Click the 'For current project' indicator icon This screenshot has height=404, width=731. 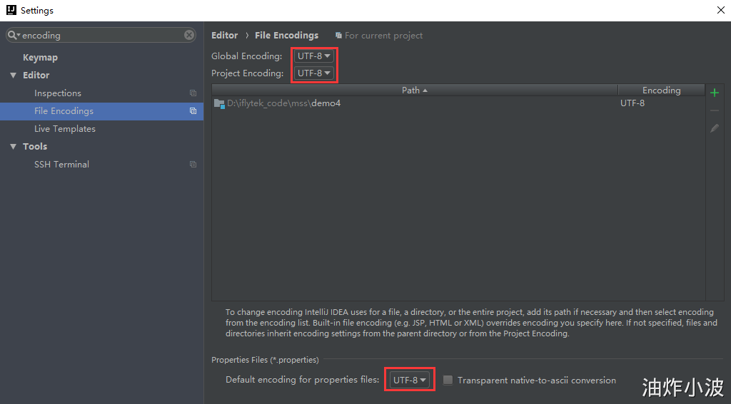(338, 36)
